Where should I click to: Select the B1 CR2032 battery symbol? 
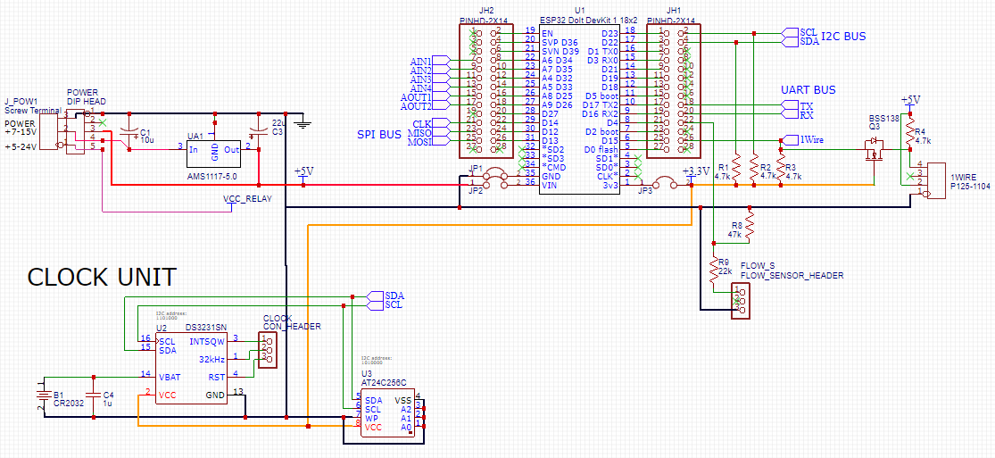(43, 396)
